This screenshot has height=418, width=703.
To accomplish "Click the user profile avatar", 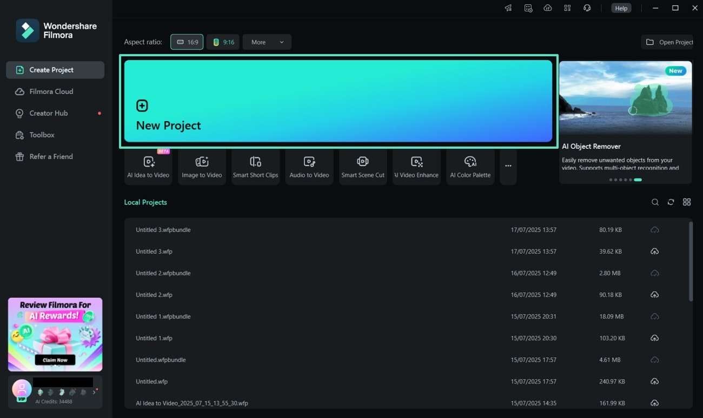I will (22, 389).
